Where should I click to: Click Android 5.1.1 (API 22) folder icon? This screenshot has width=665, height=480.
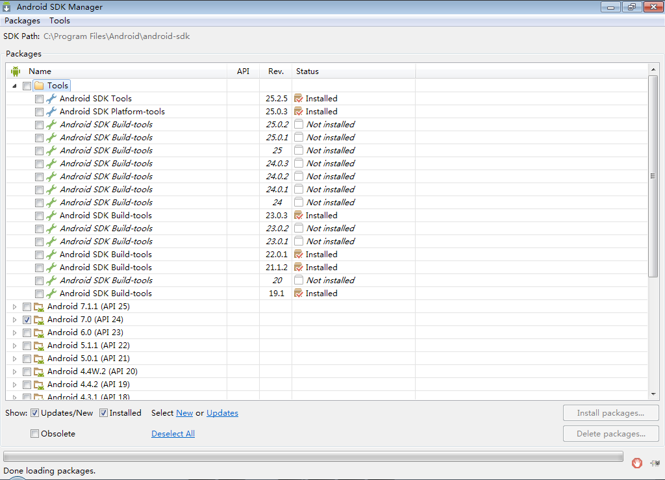click(39, 346)
